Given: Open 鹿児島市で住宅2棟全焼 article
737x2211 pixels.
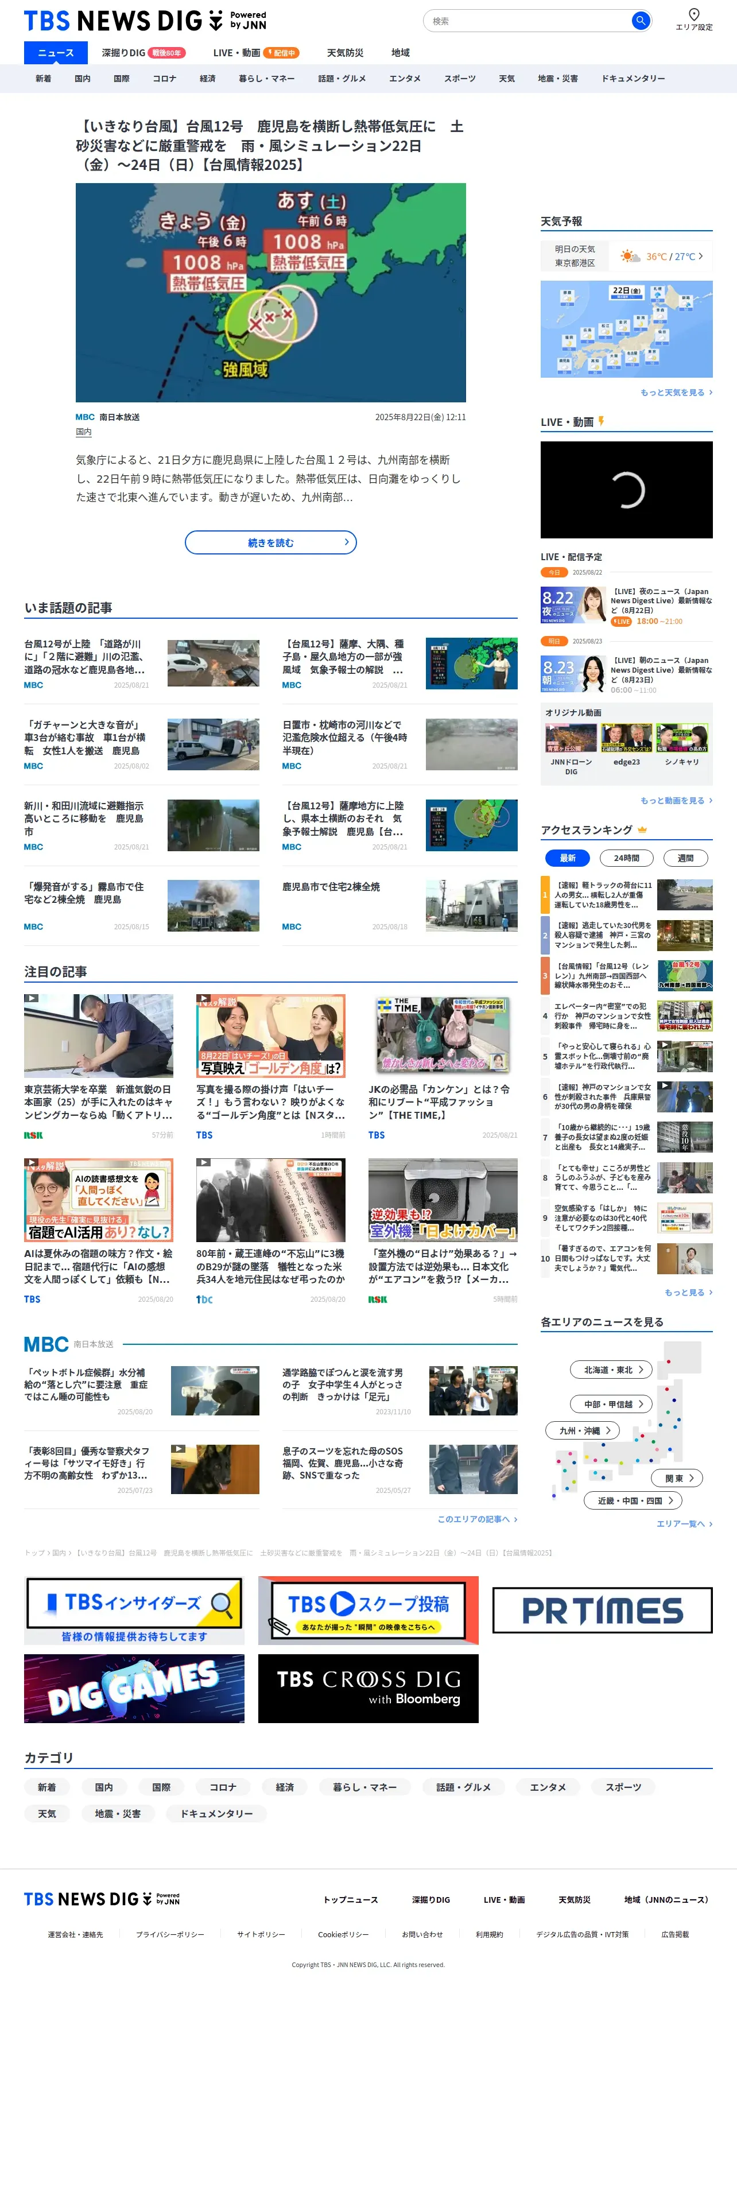Looking at the screenshot, I should pos(400,906).
